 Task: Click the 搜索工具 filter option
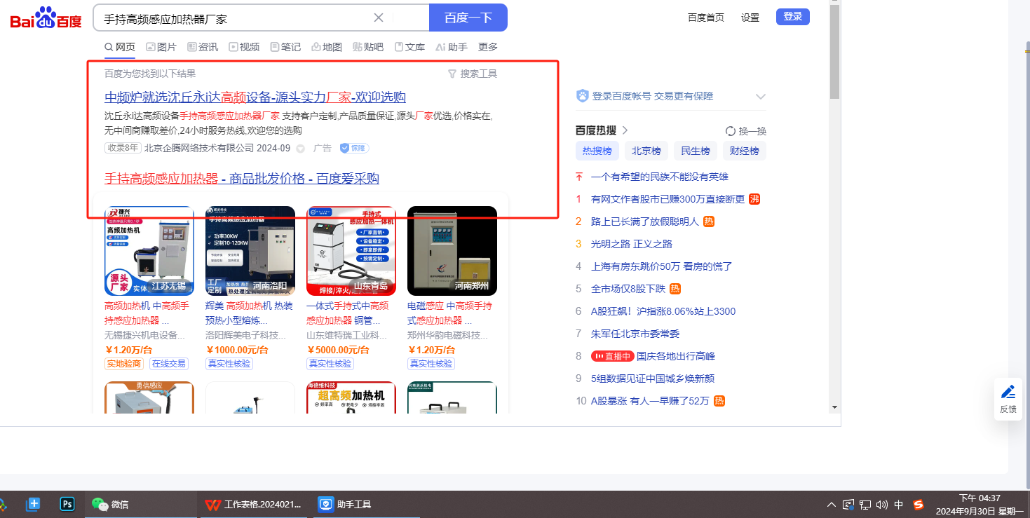point(473,74)
